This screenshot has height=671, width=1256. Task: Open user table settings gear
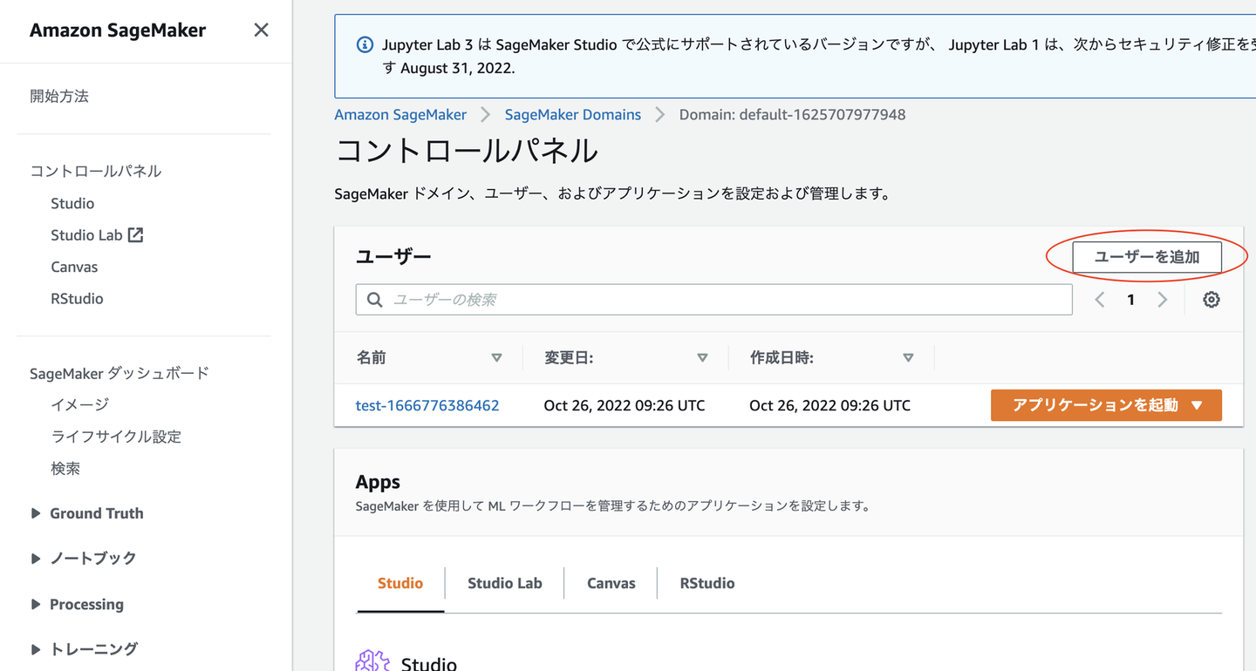(1211, 300)
